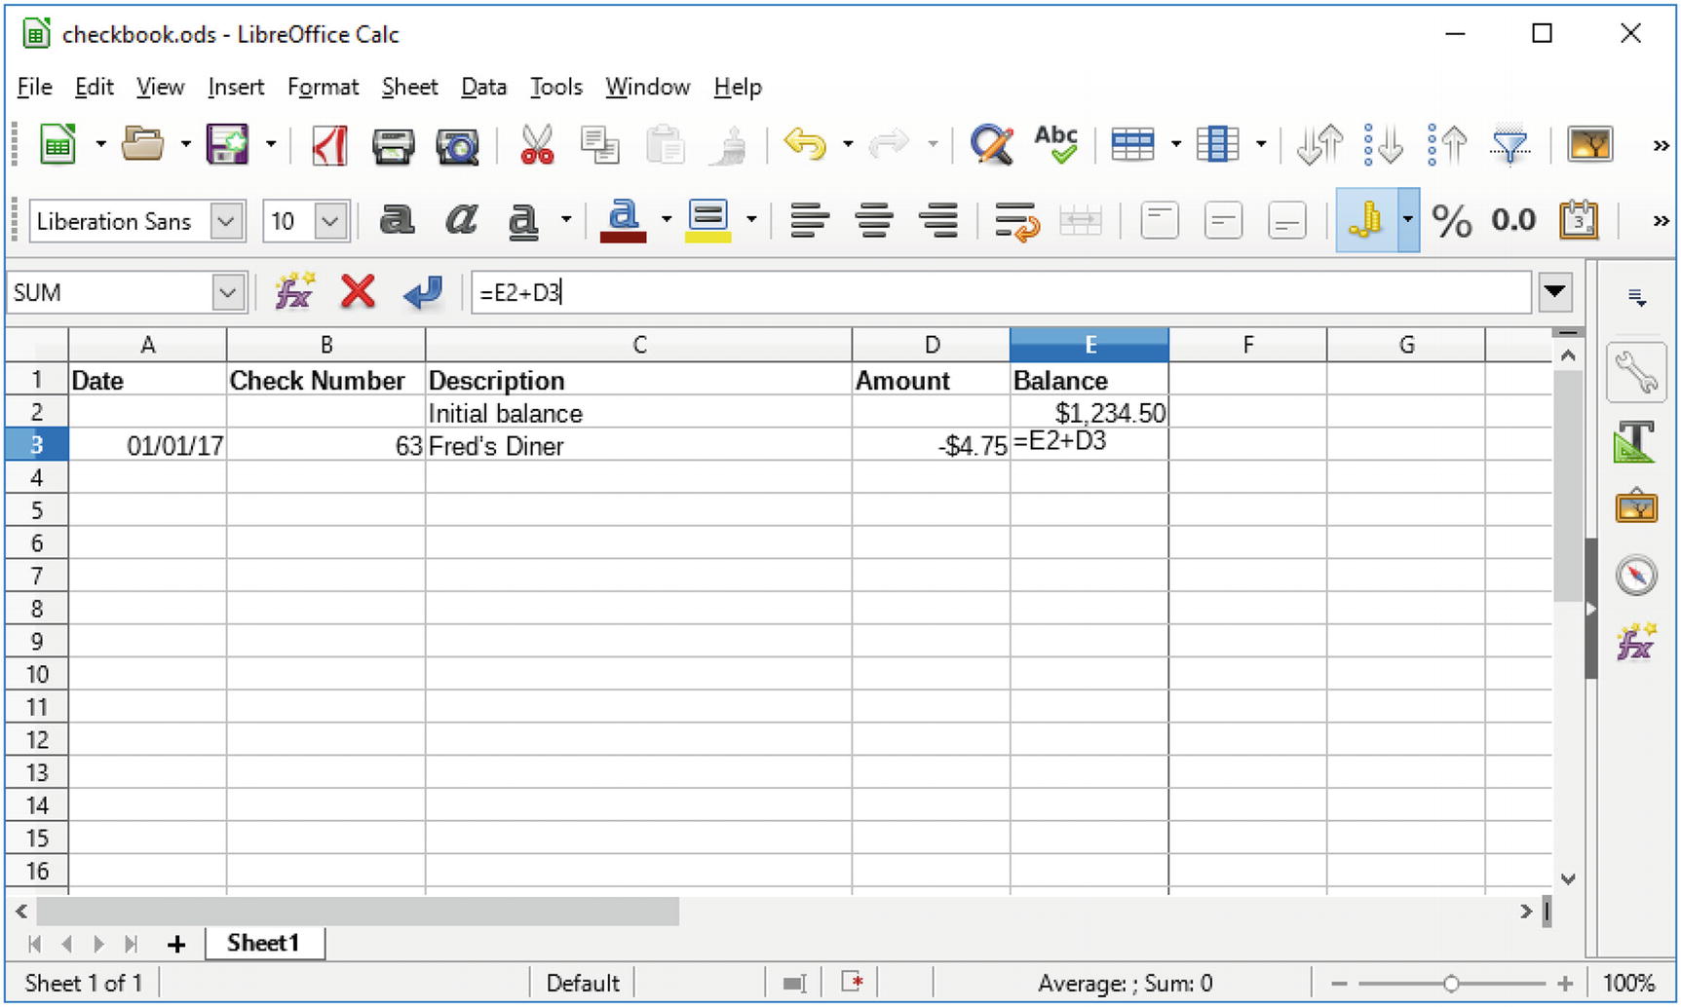
Task: Toggle Wrap Text
Action: pyautogui.click(x=1016, y=221)
